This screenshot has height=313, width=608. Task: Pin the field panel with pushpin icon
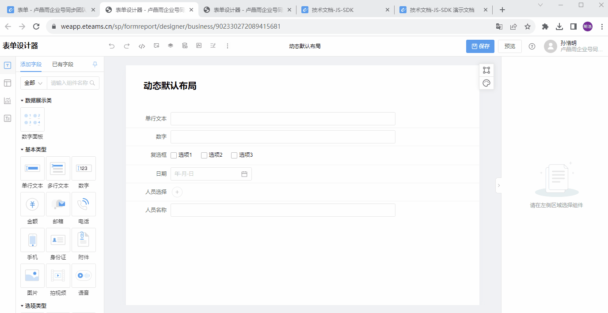point(95,64)
